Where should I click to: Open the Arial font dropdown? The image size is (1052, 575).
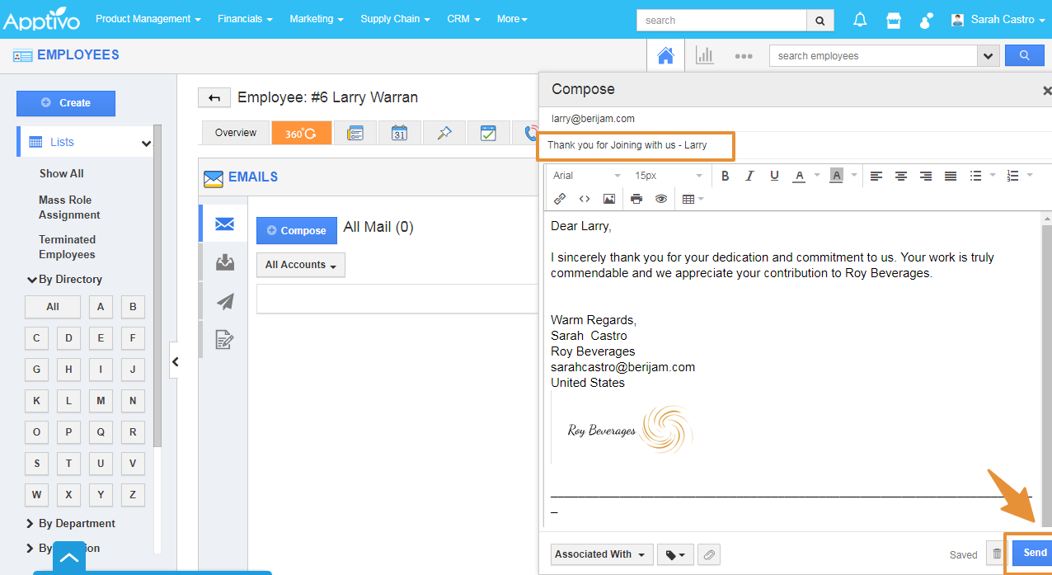pos(586,176)
